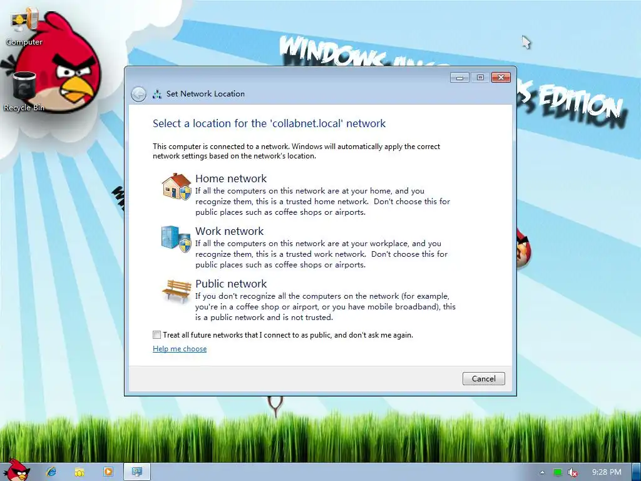This screenshot has height=481, width=641.
Task: Minimize the Set Network Location window
Action: coord(459,77)
